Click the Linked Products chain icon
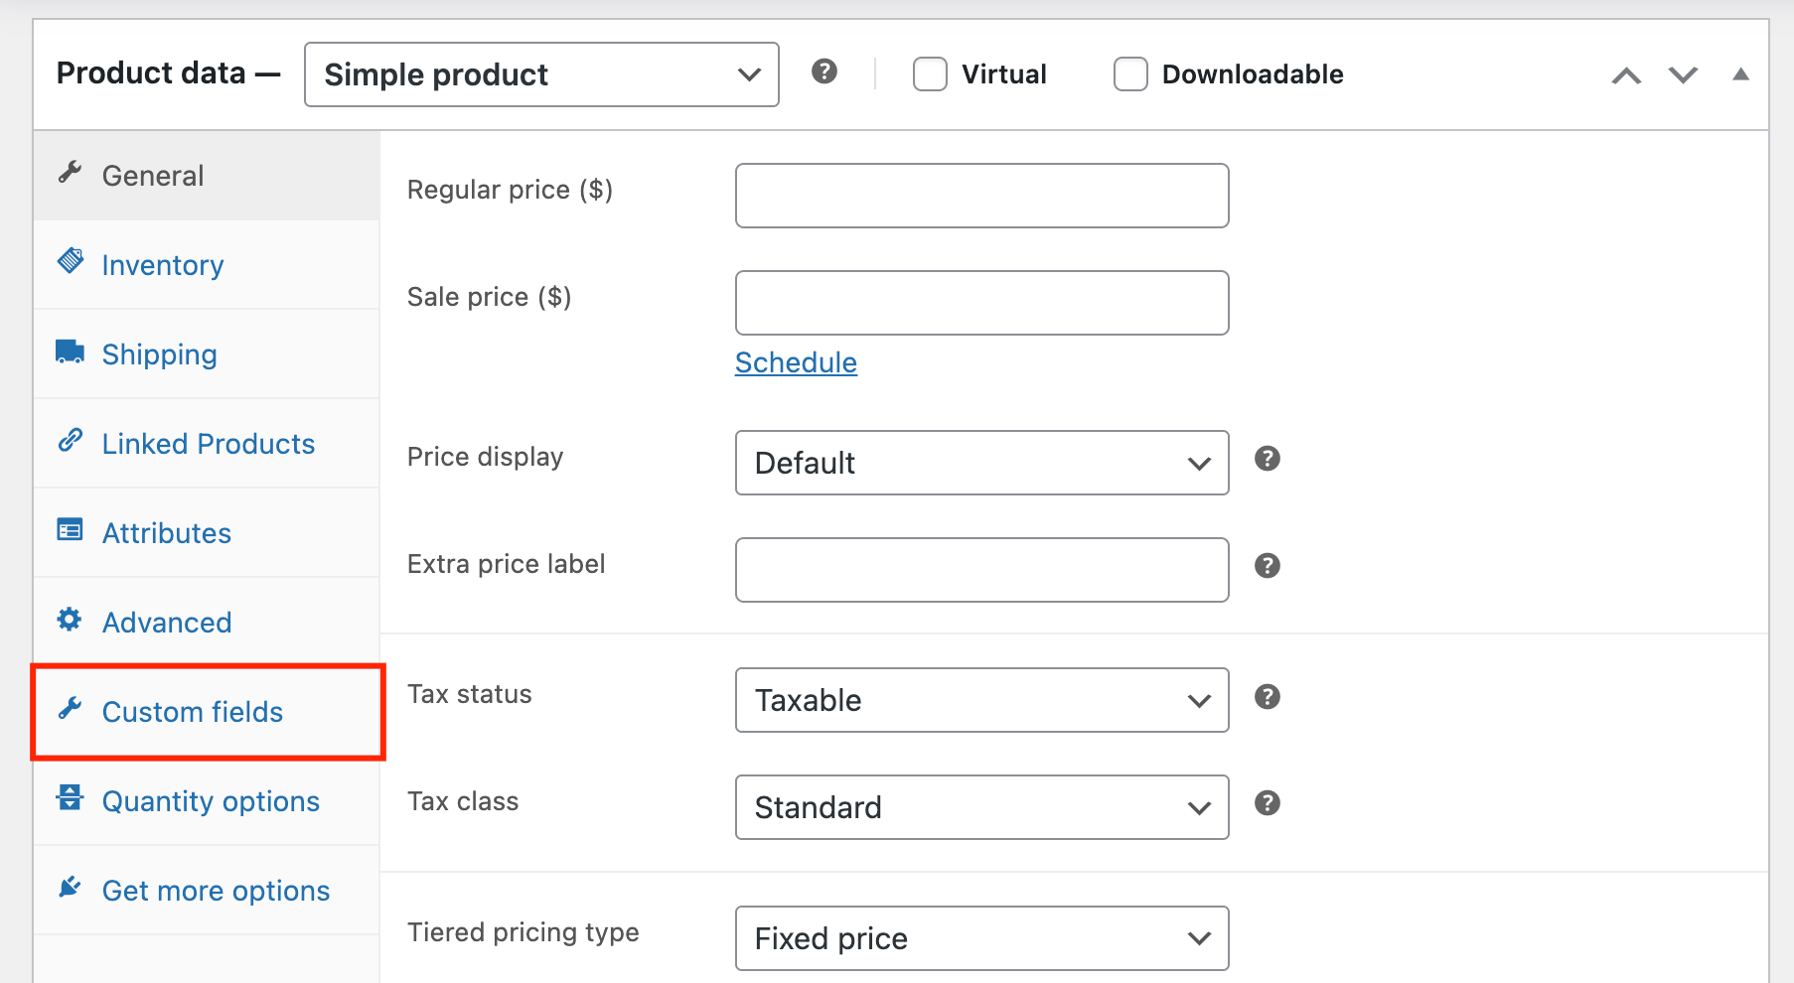 click(70, 440)
